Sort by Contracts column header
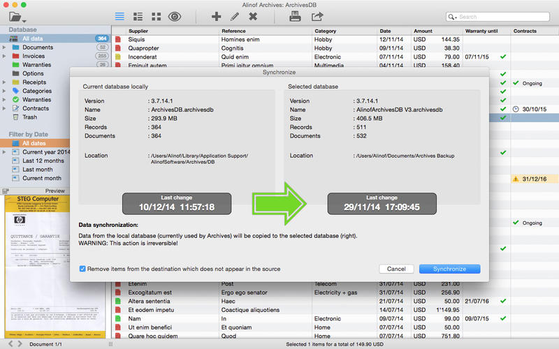 coord(525,31)
